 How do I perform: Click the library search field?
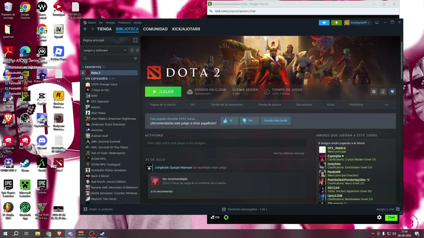107,59
